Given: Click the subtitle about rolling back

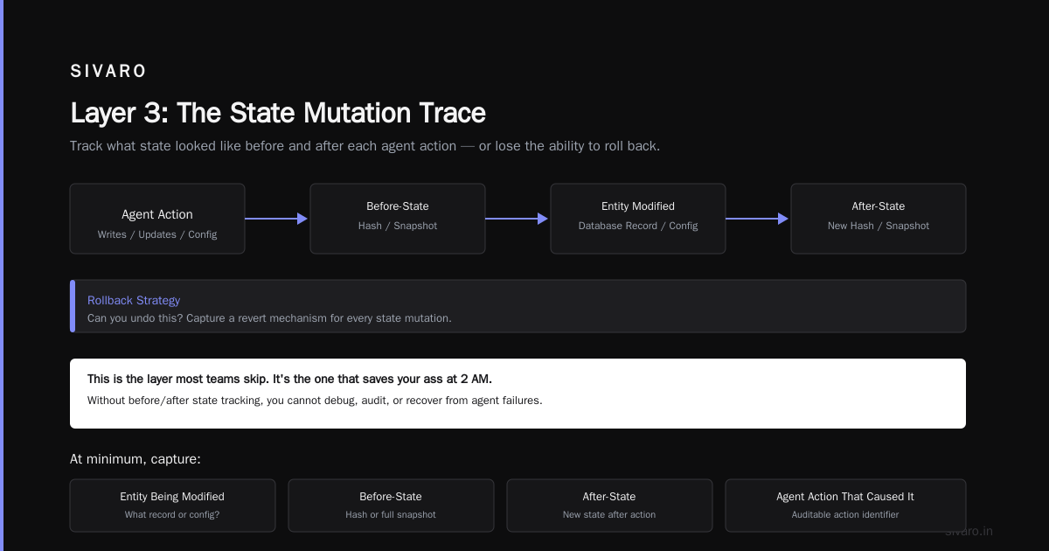Looking at the screenshot, I should (x=365, y=146).
